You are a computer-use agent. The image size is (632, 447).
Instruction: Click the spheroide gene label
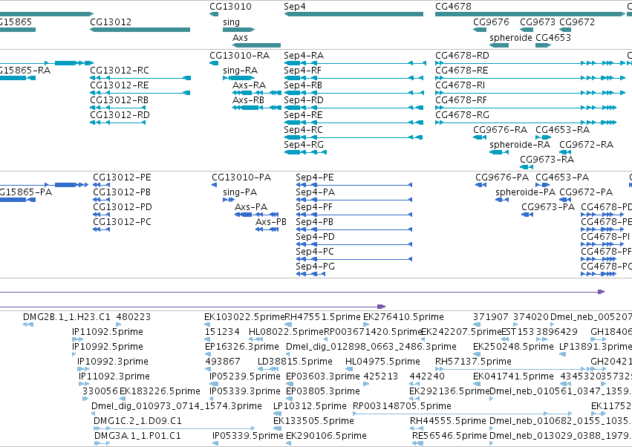point(511,37)
